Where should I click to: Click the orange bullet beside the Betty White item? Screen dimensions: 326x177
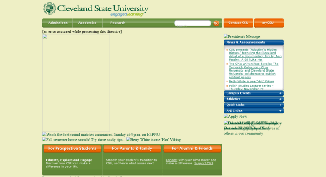coord(227,82)
